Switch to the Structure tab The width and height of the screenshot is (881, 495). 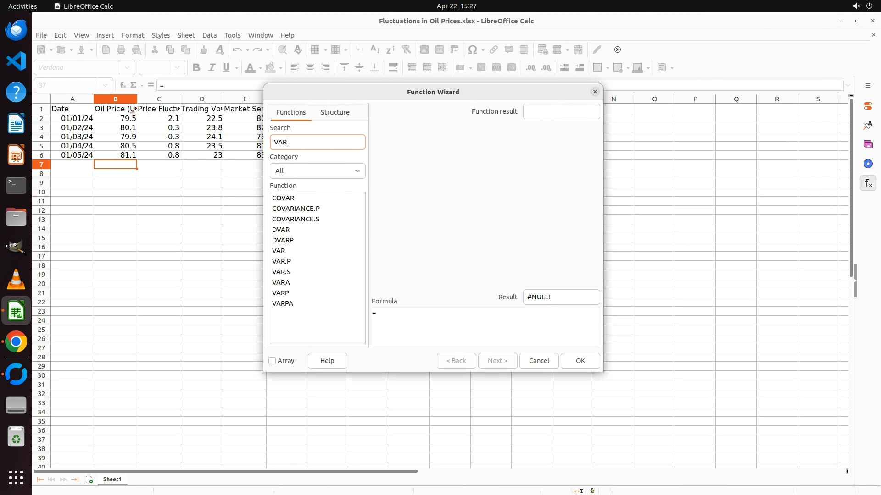pyautogui.click(x=335, y=112)
